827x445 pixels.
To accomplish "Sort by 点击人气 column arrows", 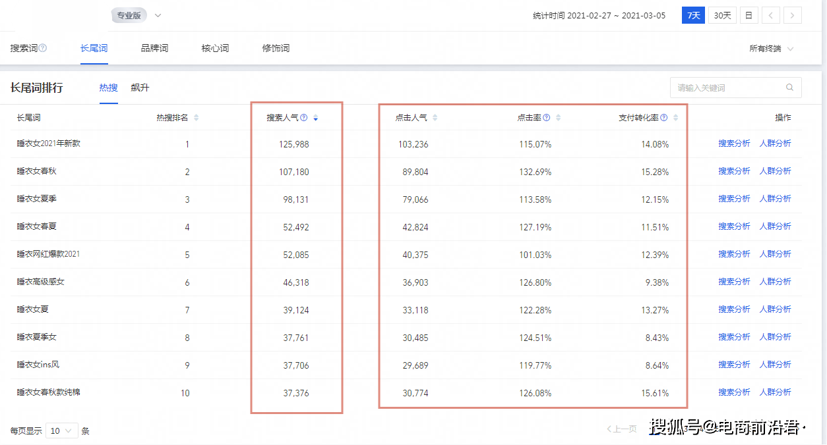I will pyautogui.click(x=435, y=118).
